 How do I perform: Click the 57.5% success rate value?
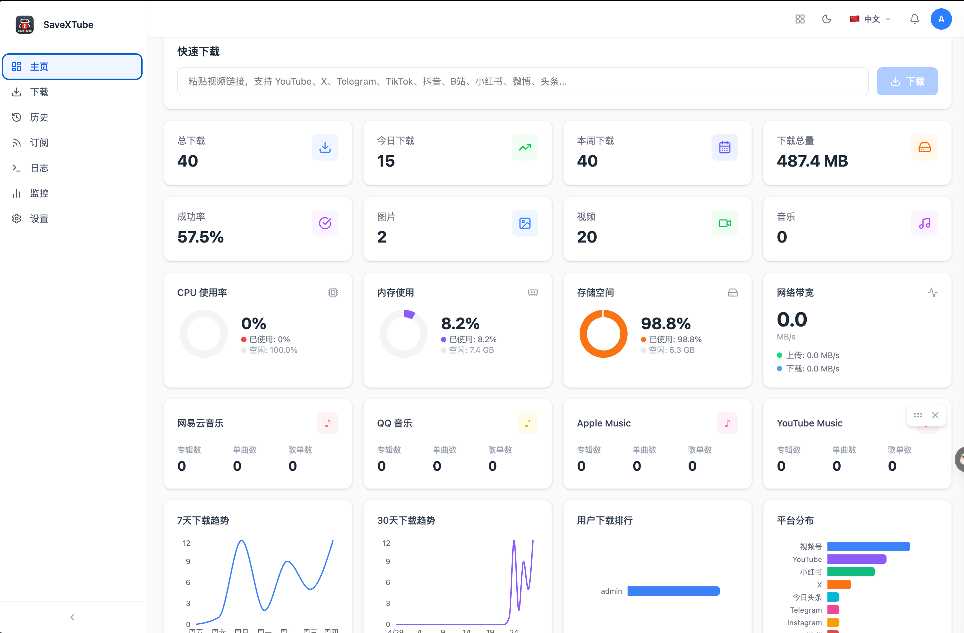pyautogui.click(x=201, y=237)
